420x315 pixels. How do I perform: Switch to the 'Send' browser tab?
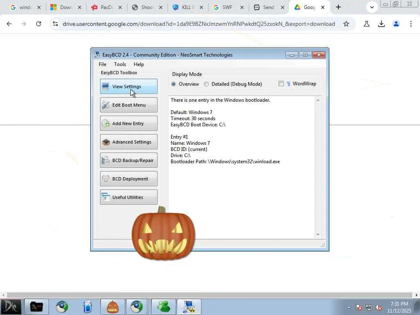265,7
